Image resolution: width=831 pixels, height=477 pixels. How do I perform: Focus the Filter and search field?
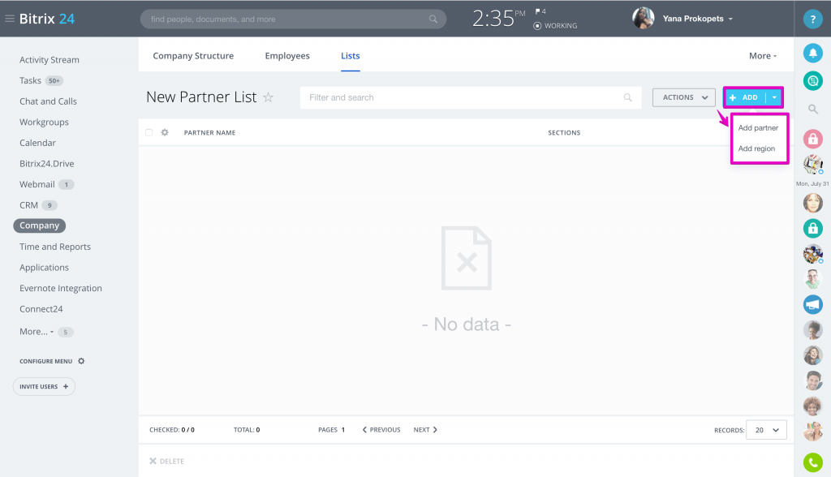click(x=471, y=97)
